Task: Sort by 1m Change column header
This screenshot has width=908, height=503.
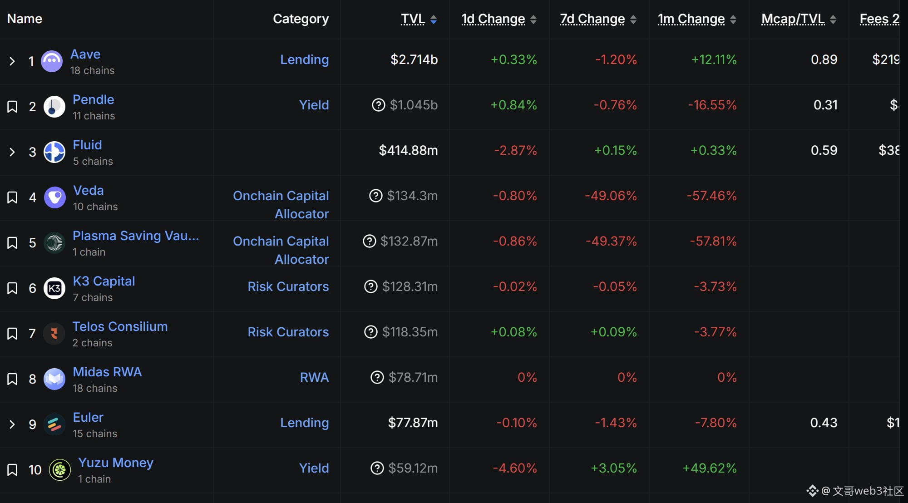Action: tap(691, 19)
